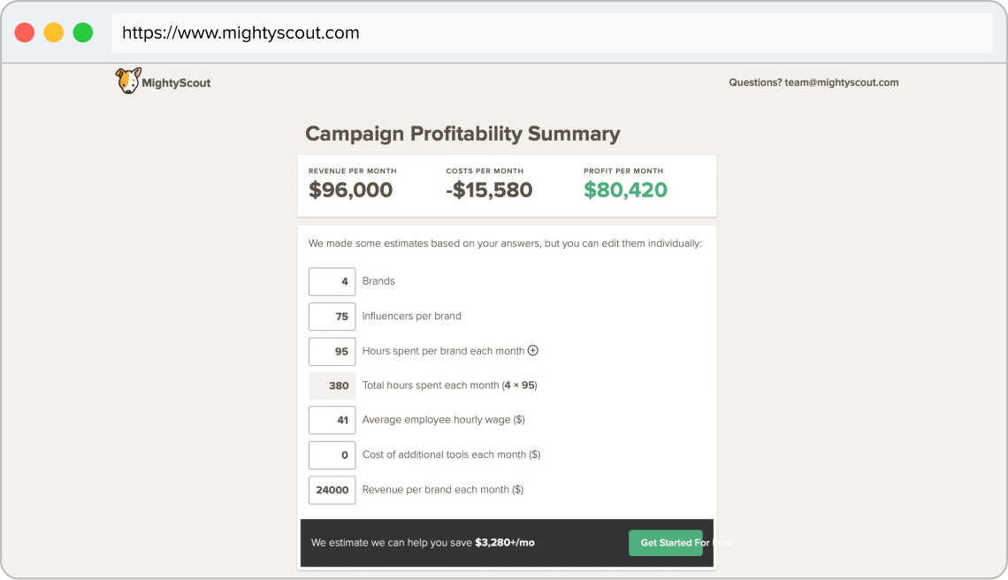
Task: Click the browser address bar URL
Action: [241, 34]
